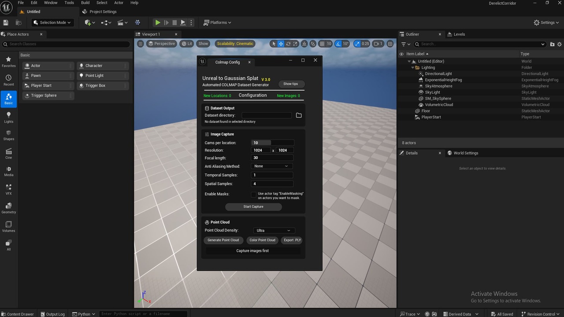
Task: Click the Eject from player button
Action: point(183,22)
